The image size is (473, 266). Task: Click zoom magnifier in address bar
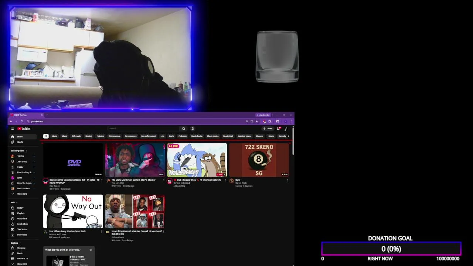point(247,121)
